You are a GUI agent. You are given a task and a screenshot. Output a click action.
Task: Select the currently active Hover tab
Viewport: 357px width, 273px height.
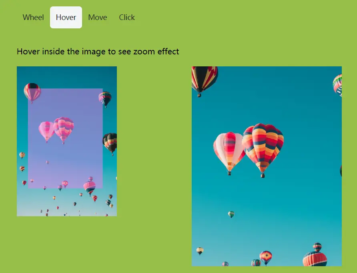coord(66,17)
